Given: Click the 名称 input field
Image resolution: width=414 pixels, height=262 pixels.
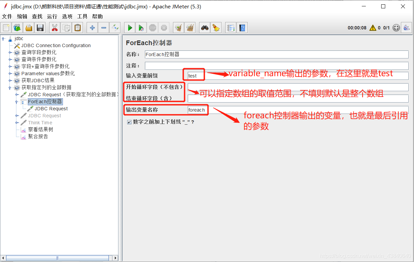Looking at the screenshot, I should coord(276,54).
